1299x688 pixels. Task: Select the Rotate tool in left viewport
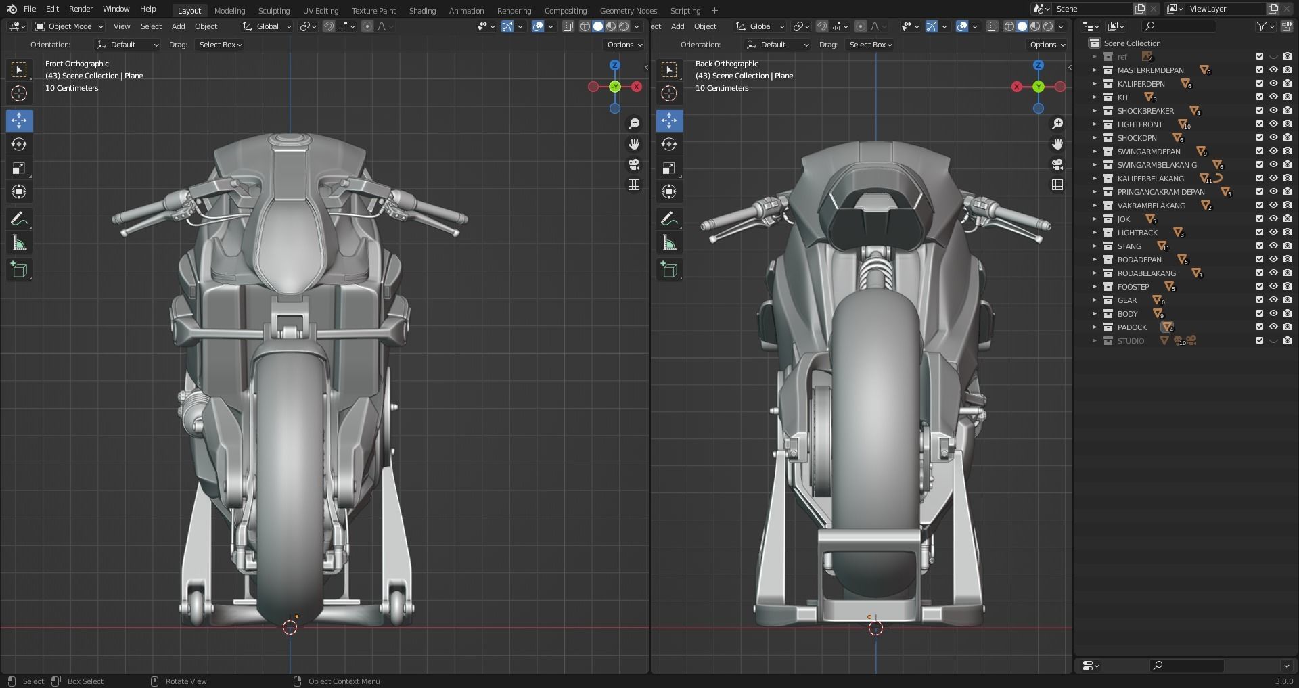point(19,144)
